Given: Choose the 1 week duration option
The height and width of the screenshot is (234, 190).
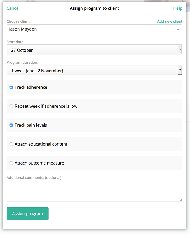Looking at the screenshot, I should click(79, 70).
